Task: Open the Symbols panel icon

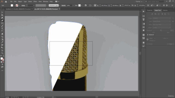Action: tap(144, 19)
